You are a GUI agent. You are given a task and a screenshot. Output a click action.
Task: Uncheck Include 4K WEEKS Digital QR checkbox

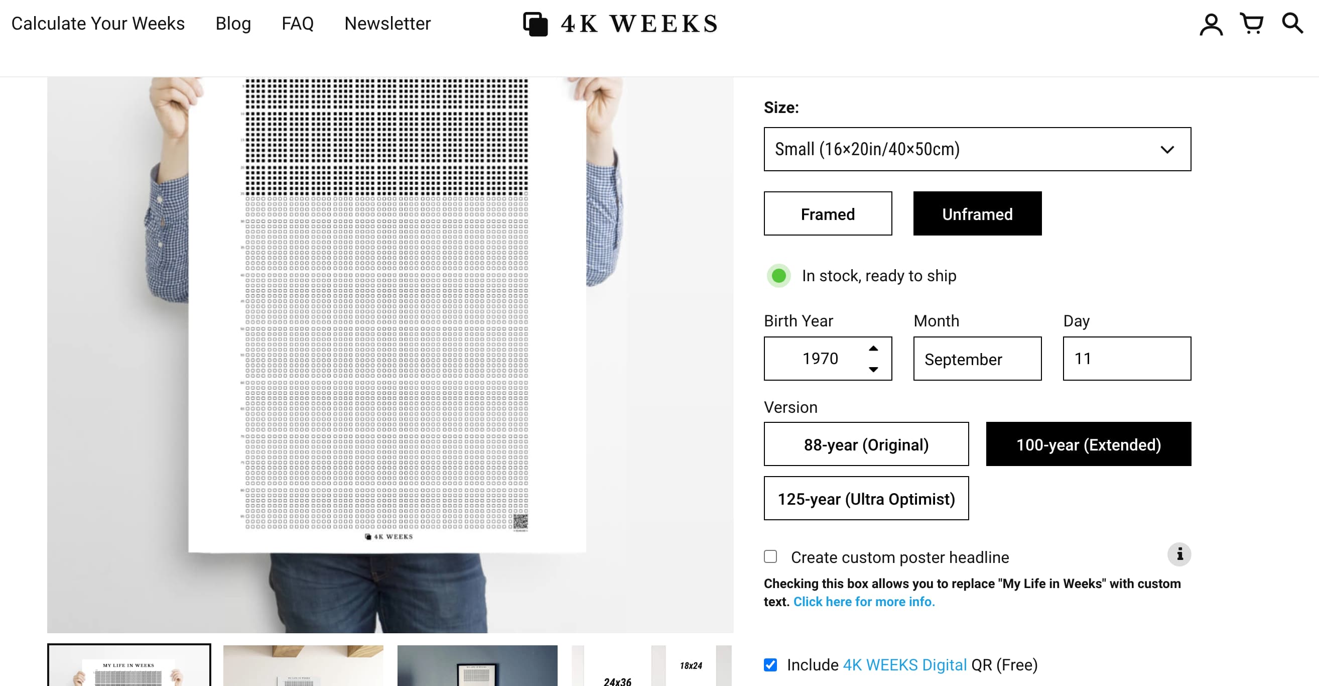coord(770,665)
